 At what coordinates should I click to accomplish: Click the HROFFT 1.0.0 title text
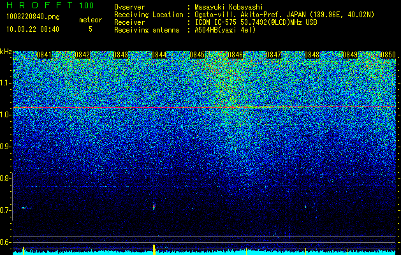tap(50, 5)
